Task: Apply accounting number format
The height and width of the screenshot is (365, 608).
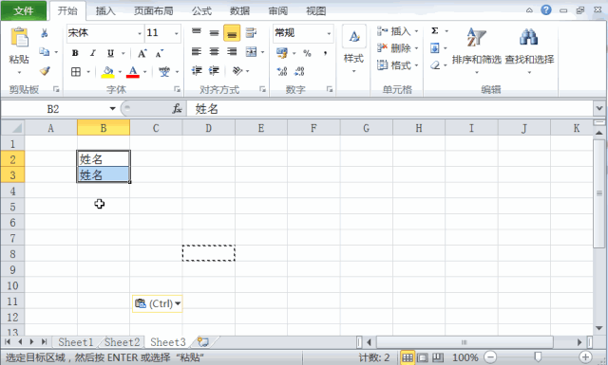Action: 282,53
